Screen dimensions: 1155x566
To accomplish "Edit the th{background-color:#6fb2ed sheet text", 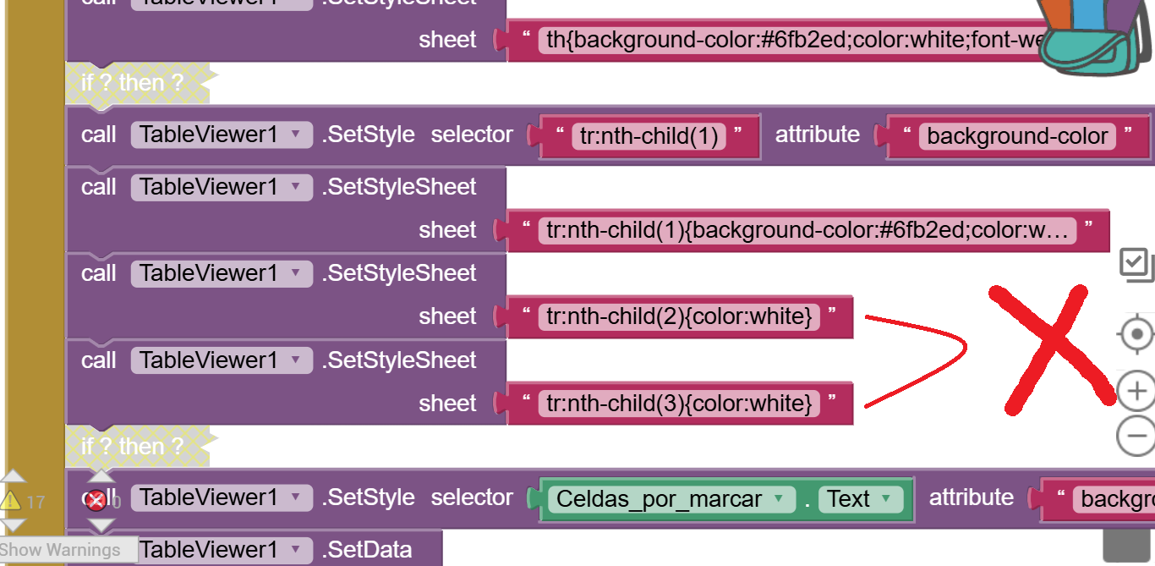I will (x=793, y=40).
